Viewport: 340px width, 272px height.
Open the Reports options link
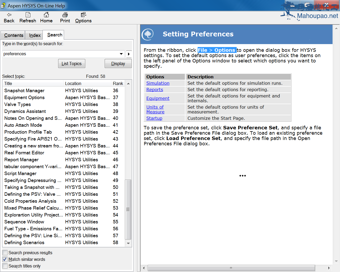click(x=155, y=90)
